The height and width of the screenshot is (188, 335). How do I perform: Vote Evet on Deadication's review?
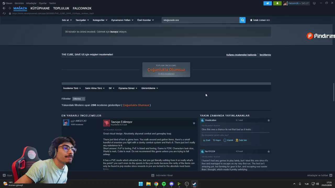click(207, 140)
